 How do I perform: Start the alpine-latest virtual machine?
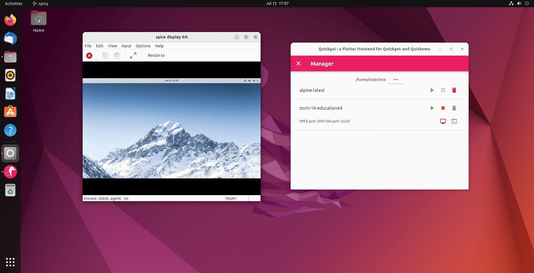(x=432, y=90)
